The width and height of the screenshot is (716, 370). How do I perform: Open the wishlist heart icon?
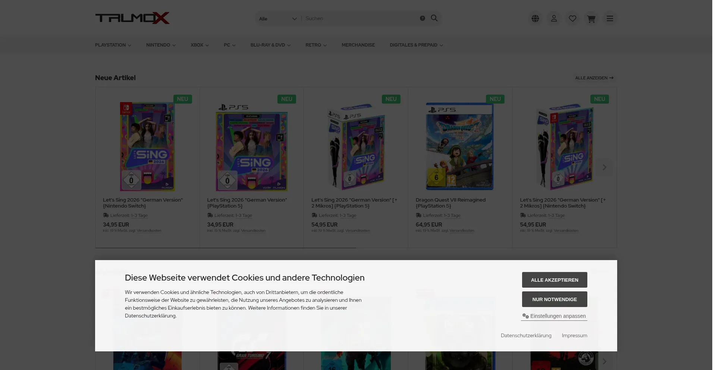click(x=572, y=19)
